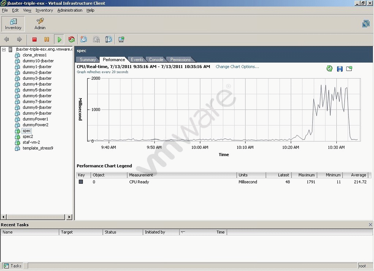The width and height of the screenshot is (374, 271).
Task: Click the revert to snapshot icon
Action: click(x=96, y=39)
